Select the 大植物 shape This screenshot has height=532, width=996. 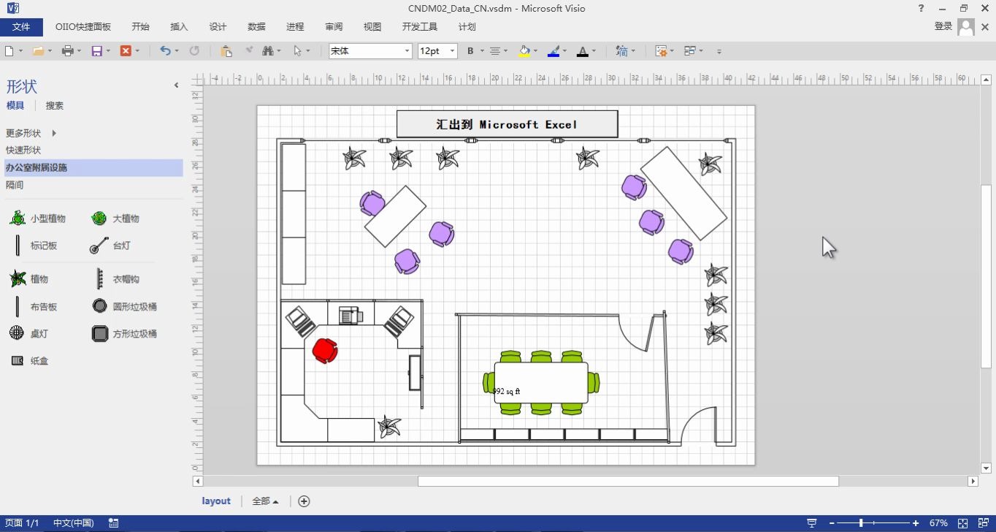click(115, 218)
